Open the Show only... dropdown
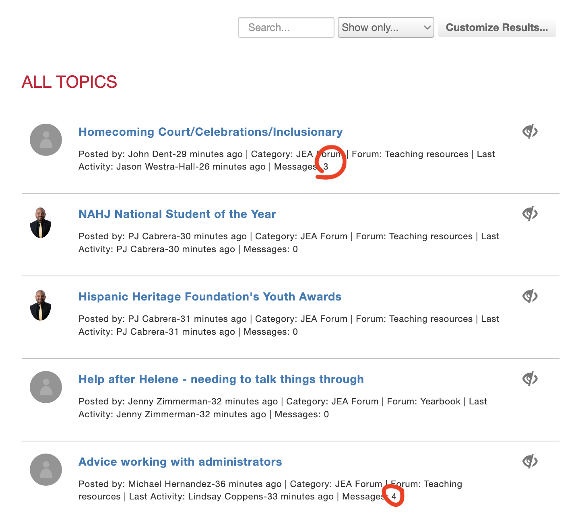 (385, 27)
